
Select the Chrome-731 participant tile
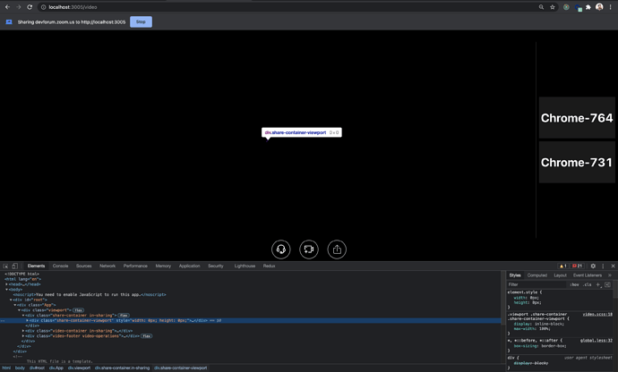point(577,162)
